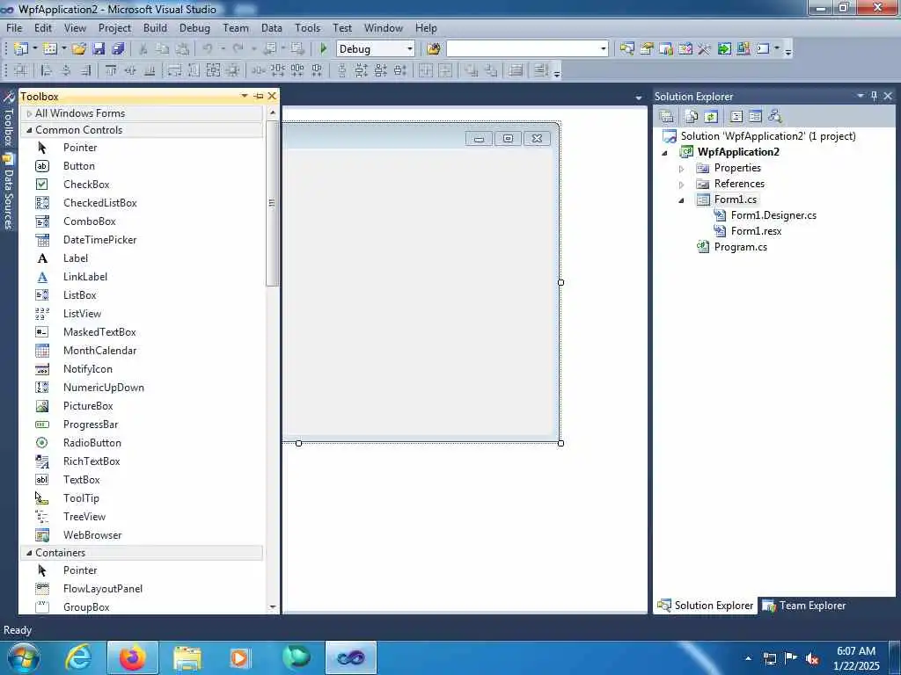Open the New Project icon dropdown arrow
This screenshot has width=901, height=675.
coord(34,49)
